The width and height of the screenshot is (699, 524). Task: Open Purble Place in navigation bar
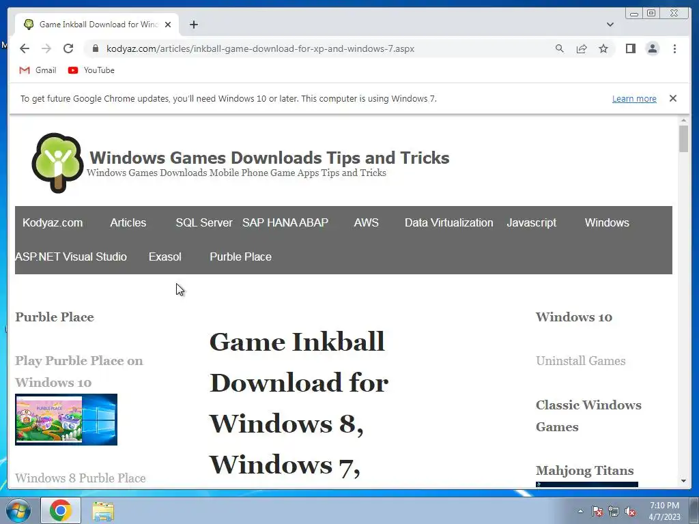click(241, 257)
